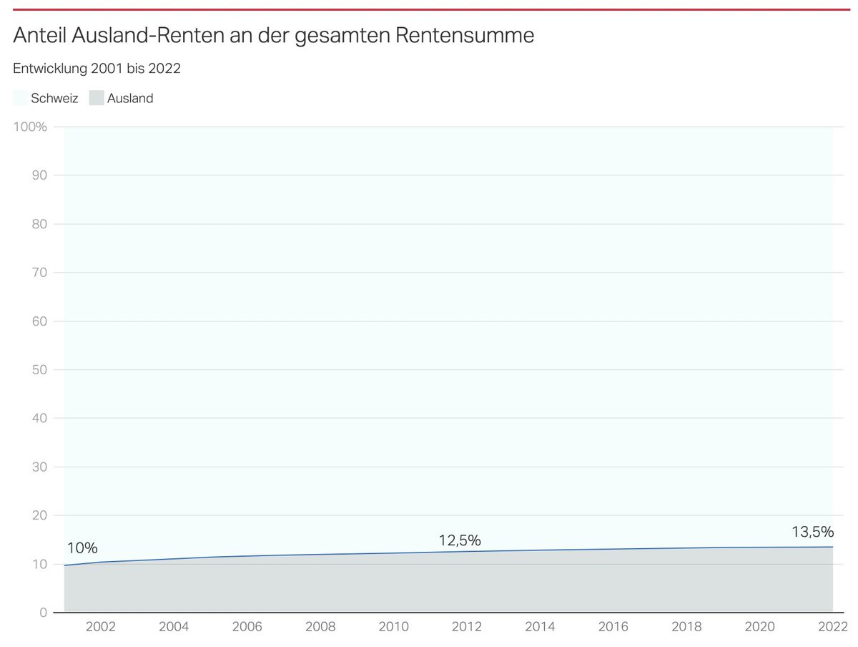Select the Ausland legend label text
Image resolution: width=858 pixels, height=647 pixels.
pyautogui.click(x=132, y=97)
